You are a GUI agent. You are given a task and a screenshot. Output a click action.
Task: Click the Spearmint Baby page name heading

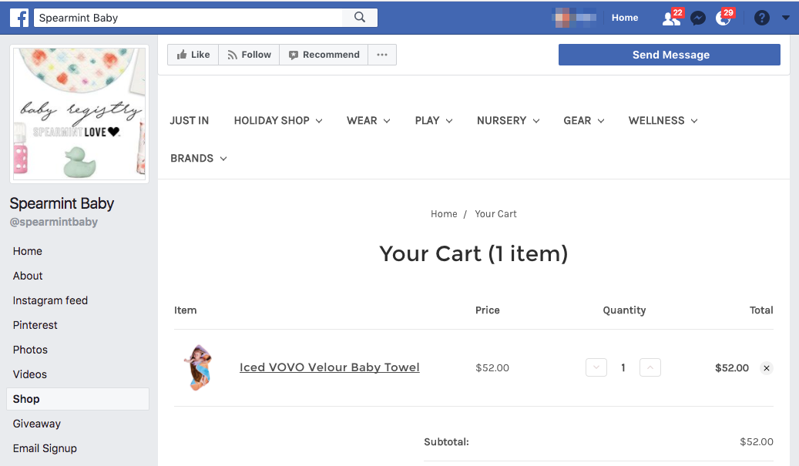tap(62, 203)
